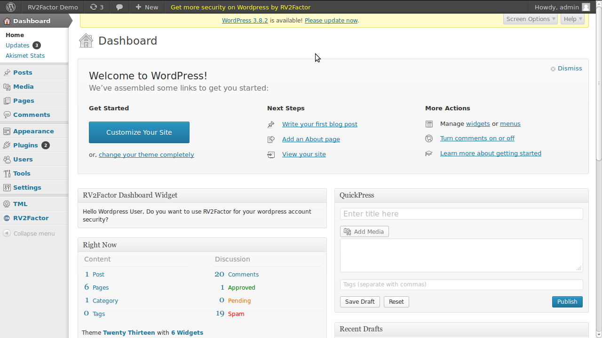Click the TML gear icon
The width and height of the screenshot is (602, 338).
click(7, 204)
